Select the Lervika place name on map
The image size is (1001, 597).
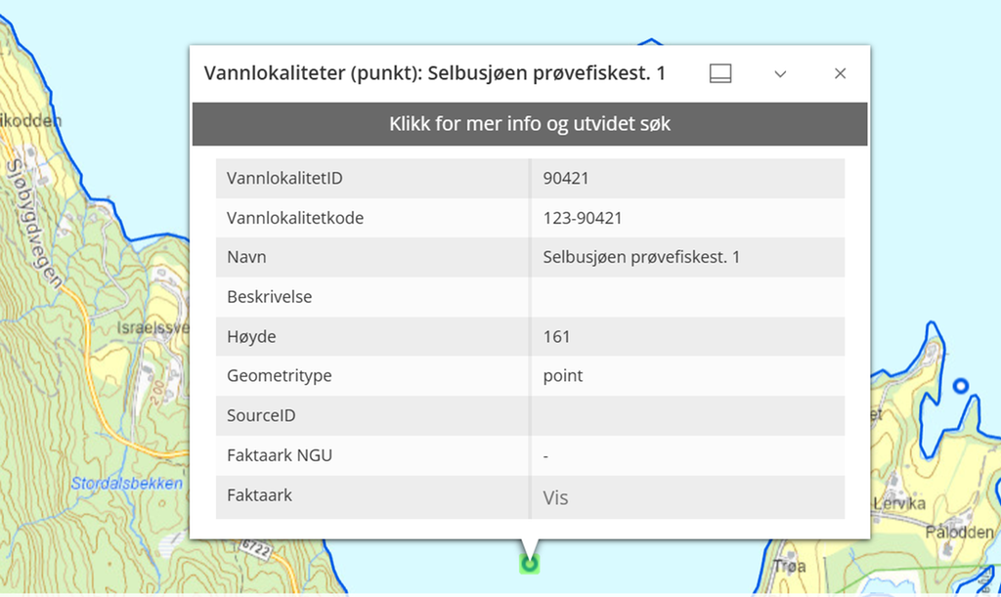[901, 503]
